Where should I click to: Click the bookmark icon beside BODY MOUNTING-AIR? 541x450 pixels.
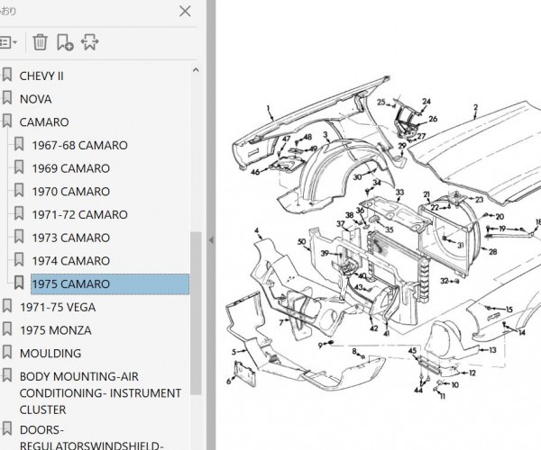[7, 375]
